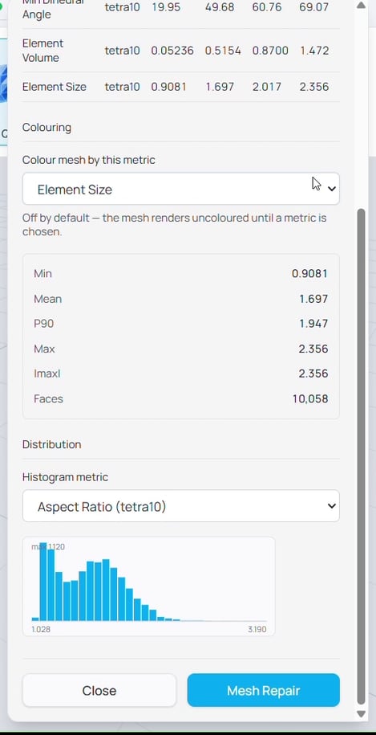Viewport: 376px width, 735px height.
Task: Click the chevron arrow on Aspect Ratio selector
Action: coord(332,506)
